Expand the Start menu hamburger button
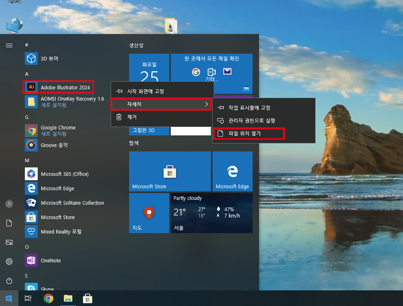This screenshot has width=403, height=306. (9, 45)
